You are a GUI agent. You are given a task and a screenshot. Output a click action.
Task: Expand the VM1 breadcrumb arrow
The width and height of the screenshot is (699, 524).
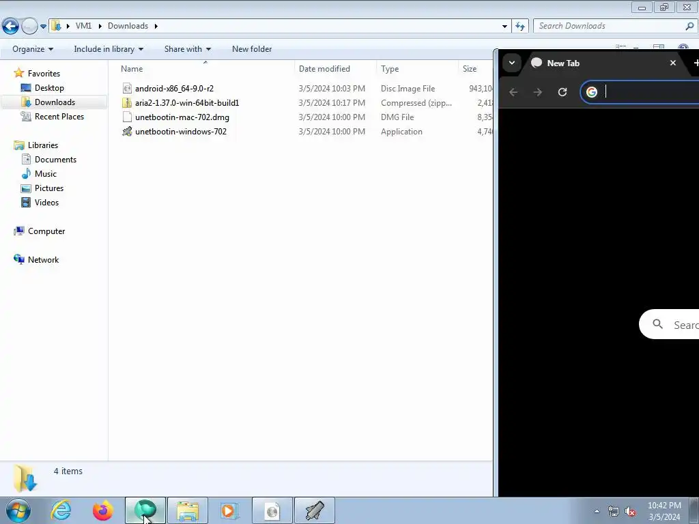[99, 27]
